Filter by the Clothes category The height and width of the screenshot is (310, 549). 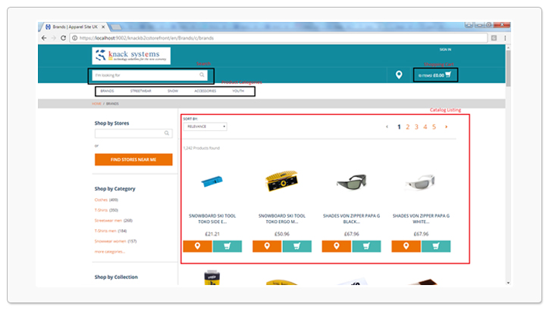tap(101, 200)
